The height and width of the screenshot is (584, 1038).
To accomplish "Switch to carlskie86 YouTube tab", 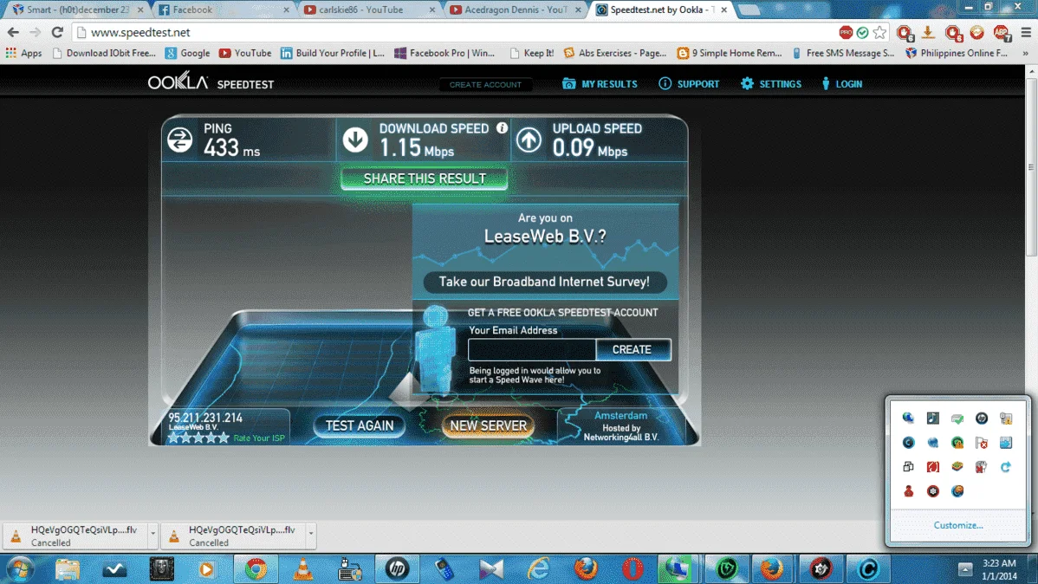I will 367,10.
